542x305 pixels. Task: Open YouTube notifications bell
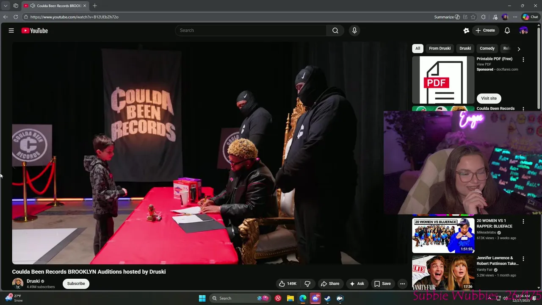point(507,30)
